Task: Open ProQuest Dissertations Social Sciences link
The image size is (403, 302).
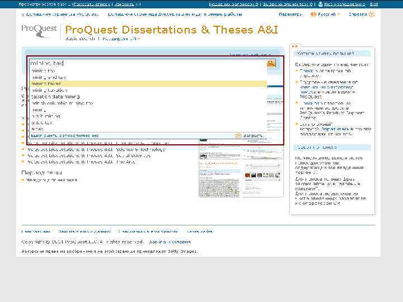Action: coord(89,155)
